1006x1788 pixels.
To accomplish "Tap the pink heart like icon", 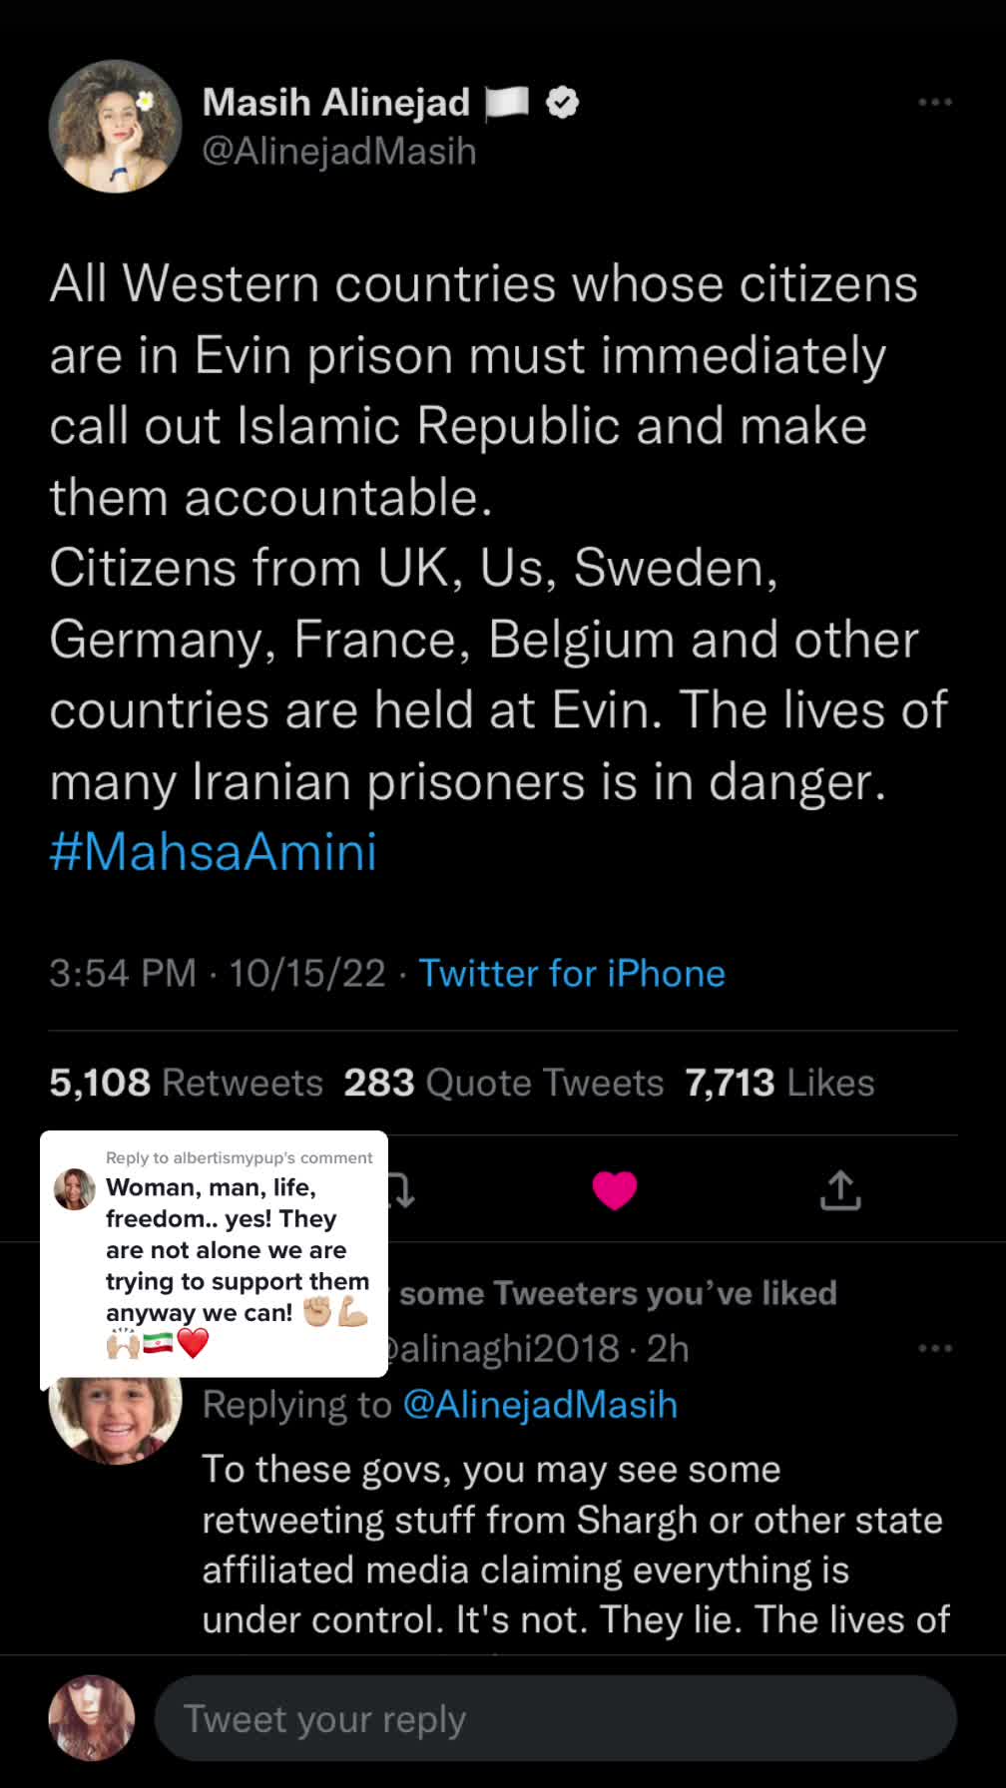I will [614, 1189].
